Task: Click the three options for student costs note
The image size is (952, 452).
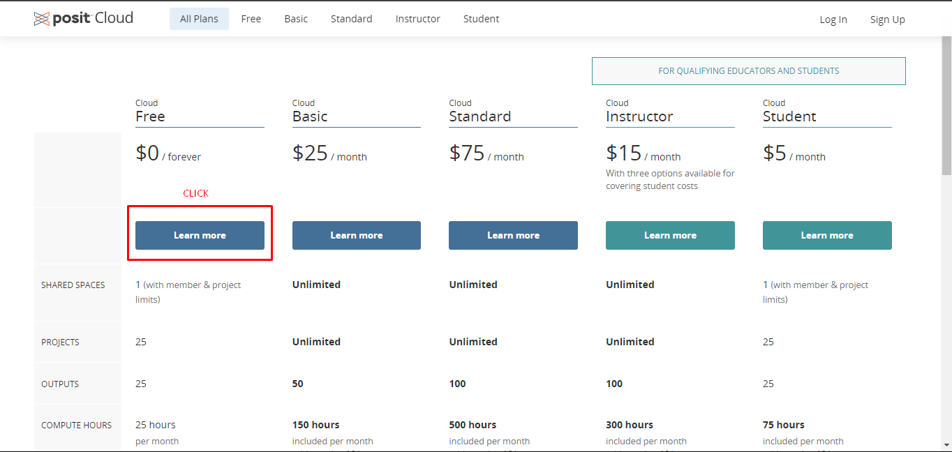Action: (x=670, y=179)
